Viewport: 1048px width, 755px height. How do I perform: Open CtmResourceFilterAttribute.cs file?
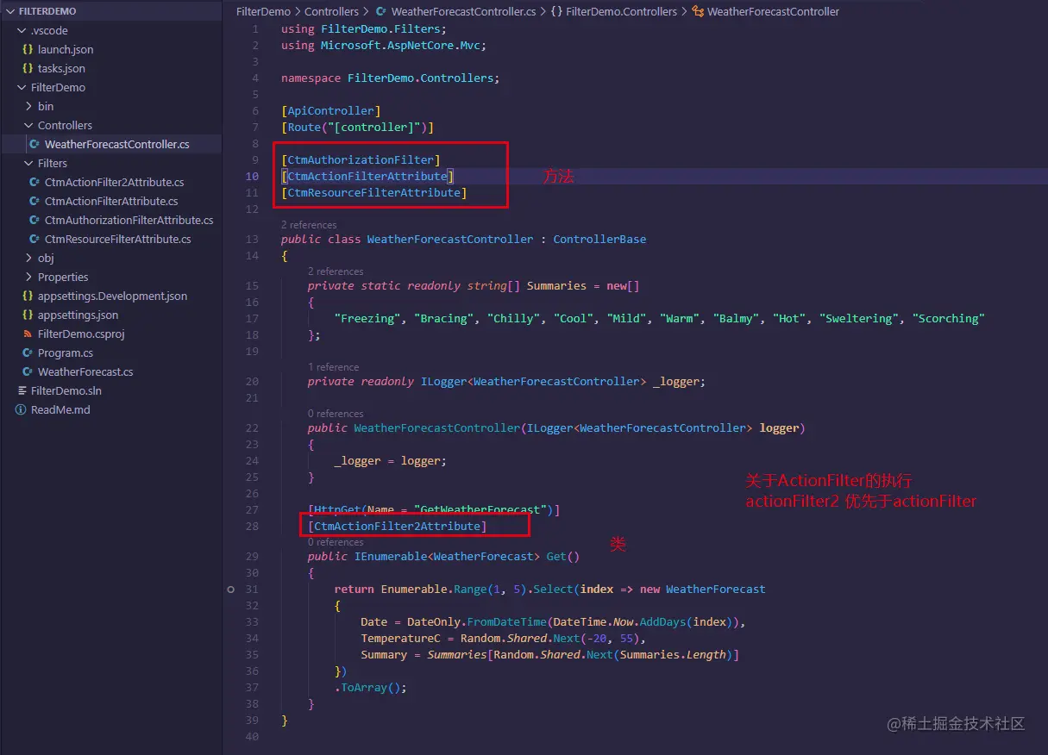pos(117,240)
